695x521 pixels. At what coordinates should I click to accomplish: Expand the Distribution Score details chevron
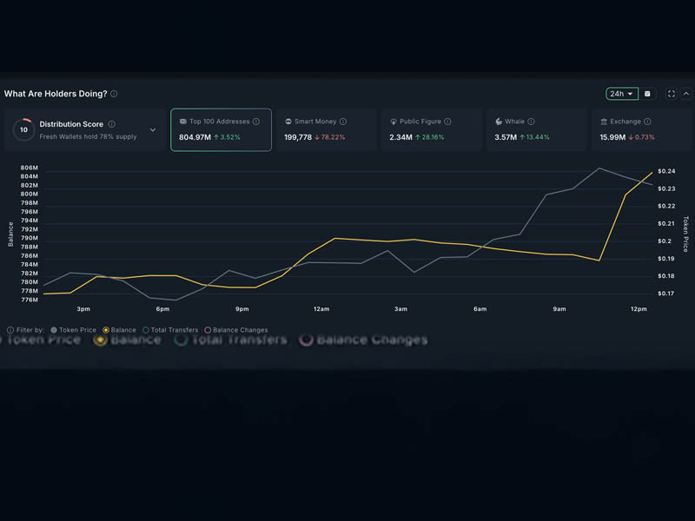[x=153, y=129]
